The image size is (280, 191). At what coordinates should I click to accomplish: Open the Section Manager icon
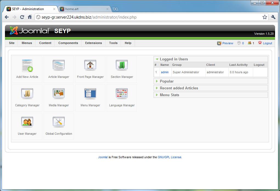pos(122,65)
